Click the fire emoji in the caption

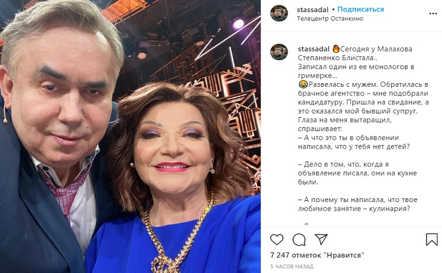[x=336, y=49]
